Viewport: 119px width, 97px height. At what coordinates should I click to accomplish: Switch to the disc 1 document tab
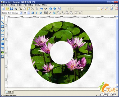click(10, 92)
